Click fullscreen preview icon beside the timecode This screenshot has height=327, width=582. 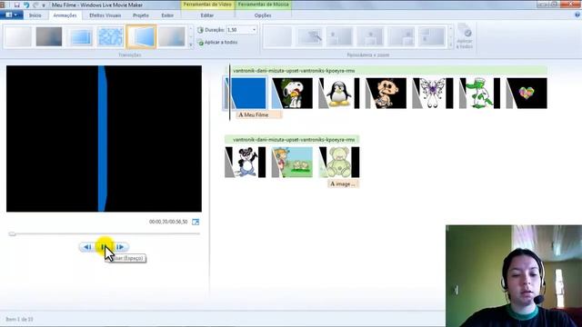click(x=196, y=222)
